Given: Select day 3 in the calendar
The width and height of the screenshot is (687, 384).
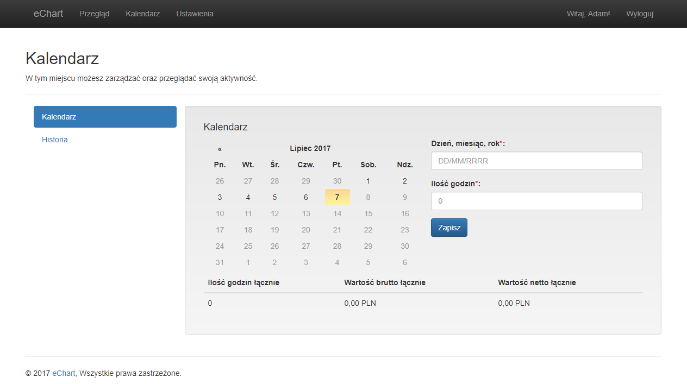Looking at the screenshot, I should coord(220,197).
